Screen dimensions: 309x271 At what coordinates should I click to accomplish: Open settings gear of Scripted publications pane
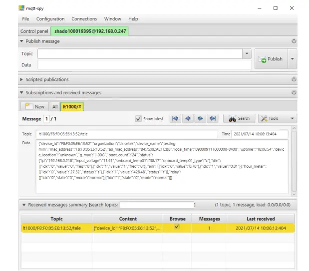[x=294, y=79]
